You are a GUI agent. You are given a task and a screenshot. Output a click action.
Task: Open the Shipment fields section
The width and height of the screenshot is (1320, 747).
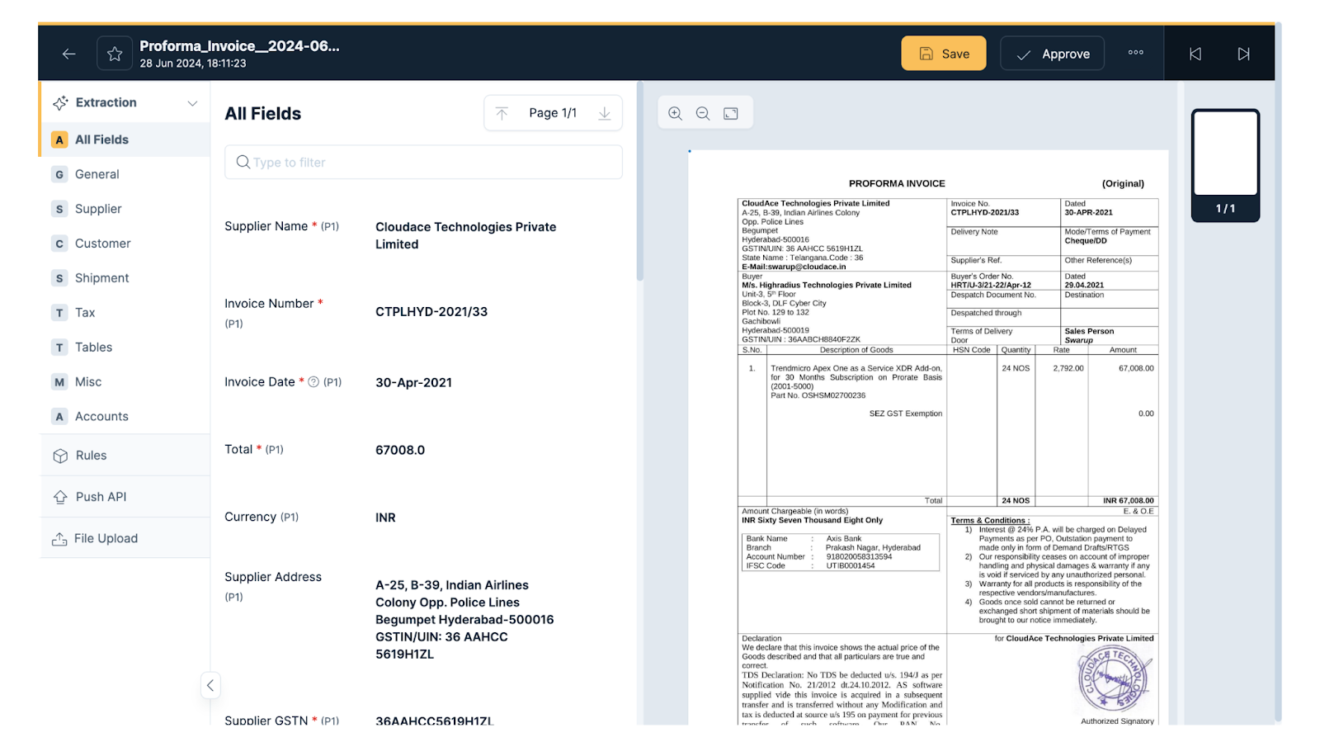(x=125, y=278)
